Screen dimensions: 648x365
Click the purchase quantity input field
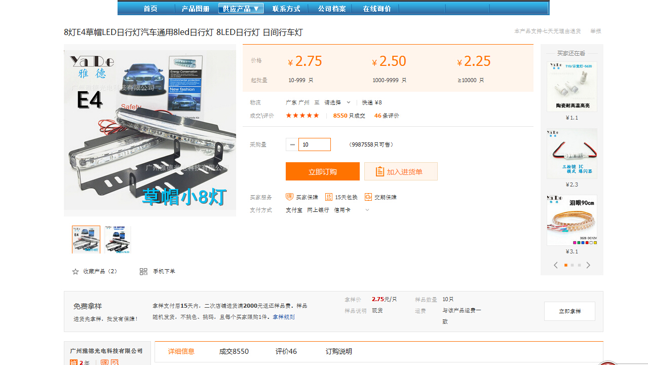point(315,144)
